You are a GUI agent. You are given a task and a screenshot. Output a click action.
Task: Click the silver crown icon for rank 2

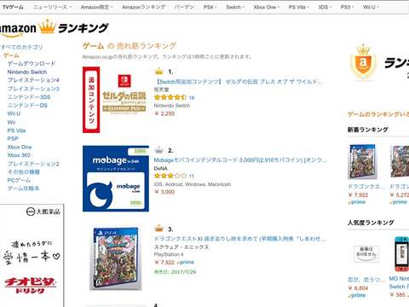159,150
